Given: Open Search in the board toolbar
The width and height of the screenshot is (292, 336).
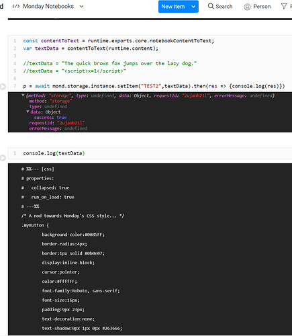Looking at the screenshot, I should tap(220, 7).
